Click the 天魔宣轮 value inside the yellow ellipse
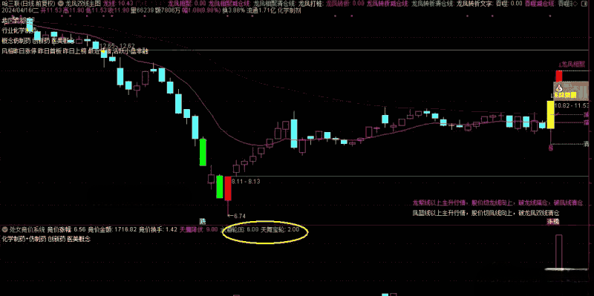594x296 pixels. (281, 229)
